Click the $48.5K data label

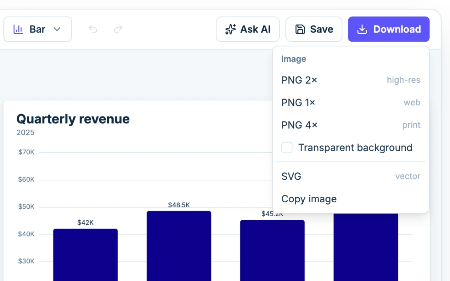[x=179, y=205]
